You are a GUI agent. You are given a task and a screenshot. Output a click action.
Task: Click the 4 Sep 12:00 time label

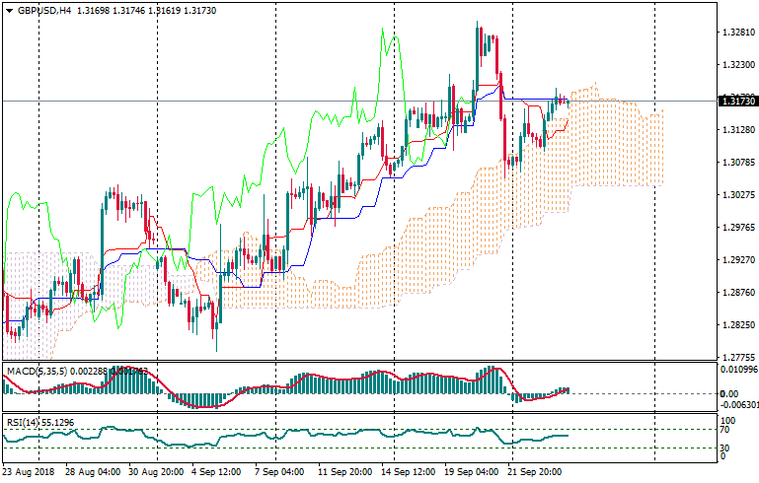[214, 472]
